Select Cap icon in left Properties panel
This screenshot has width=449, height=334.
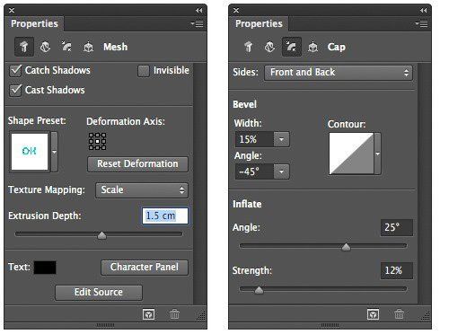66,47
